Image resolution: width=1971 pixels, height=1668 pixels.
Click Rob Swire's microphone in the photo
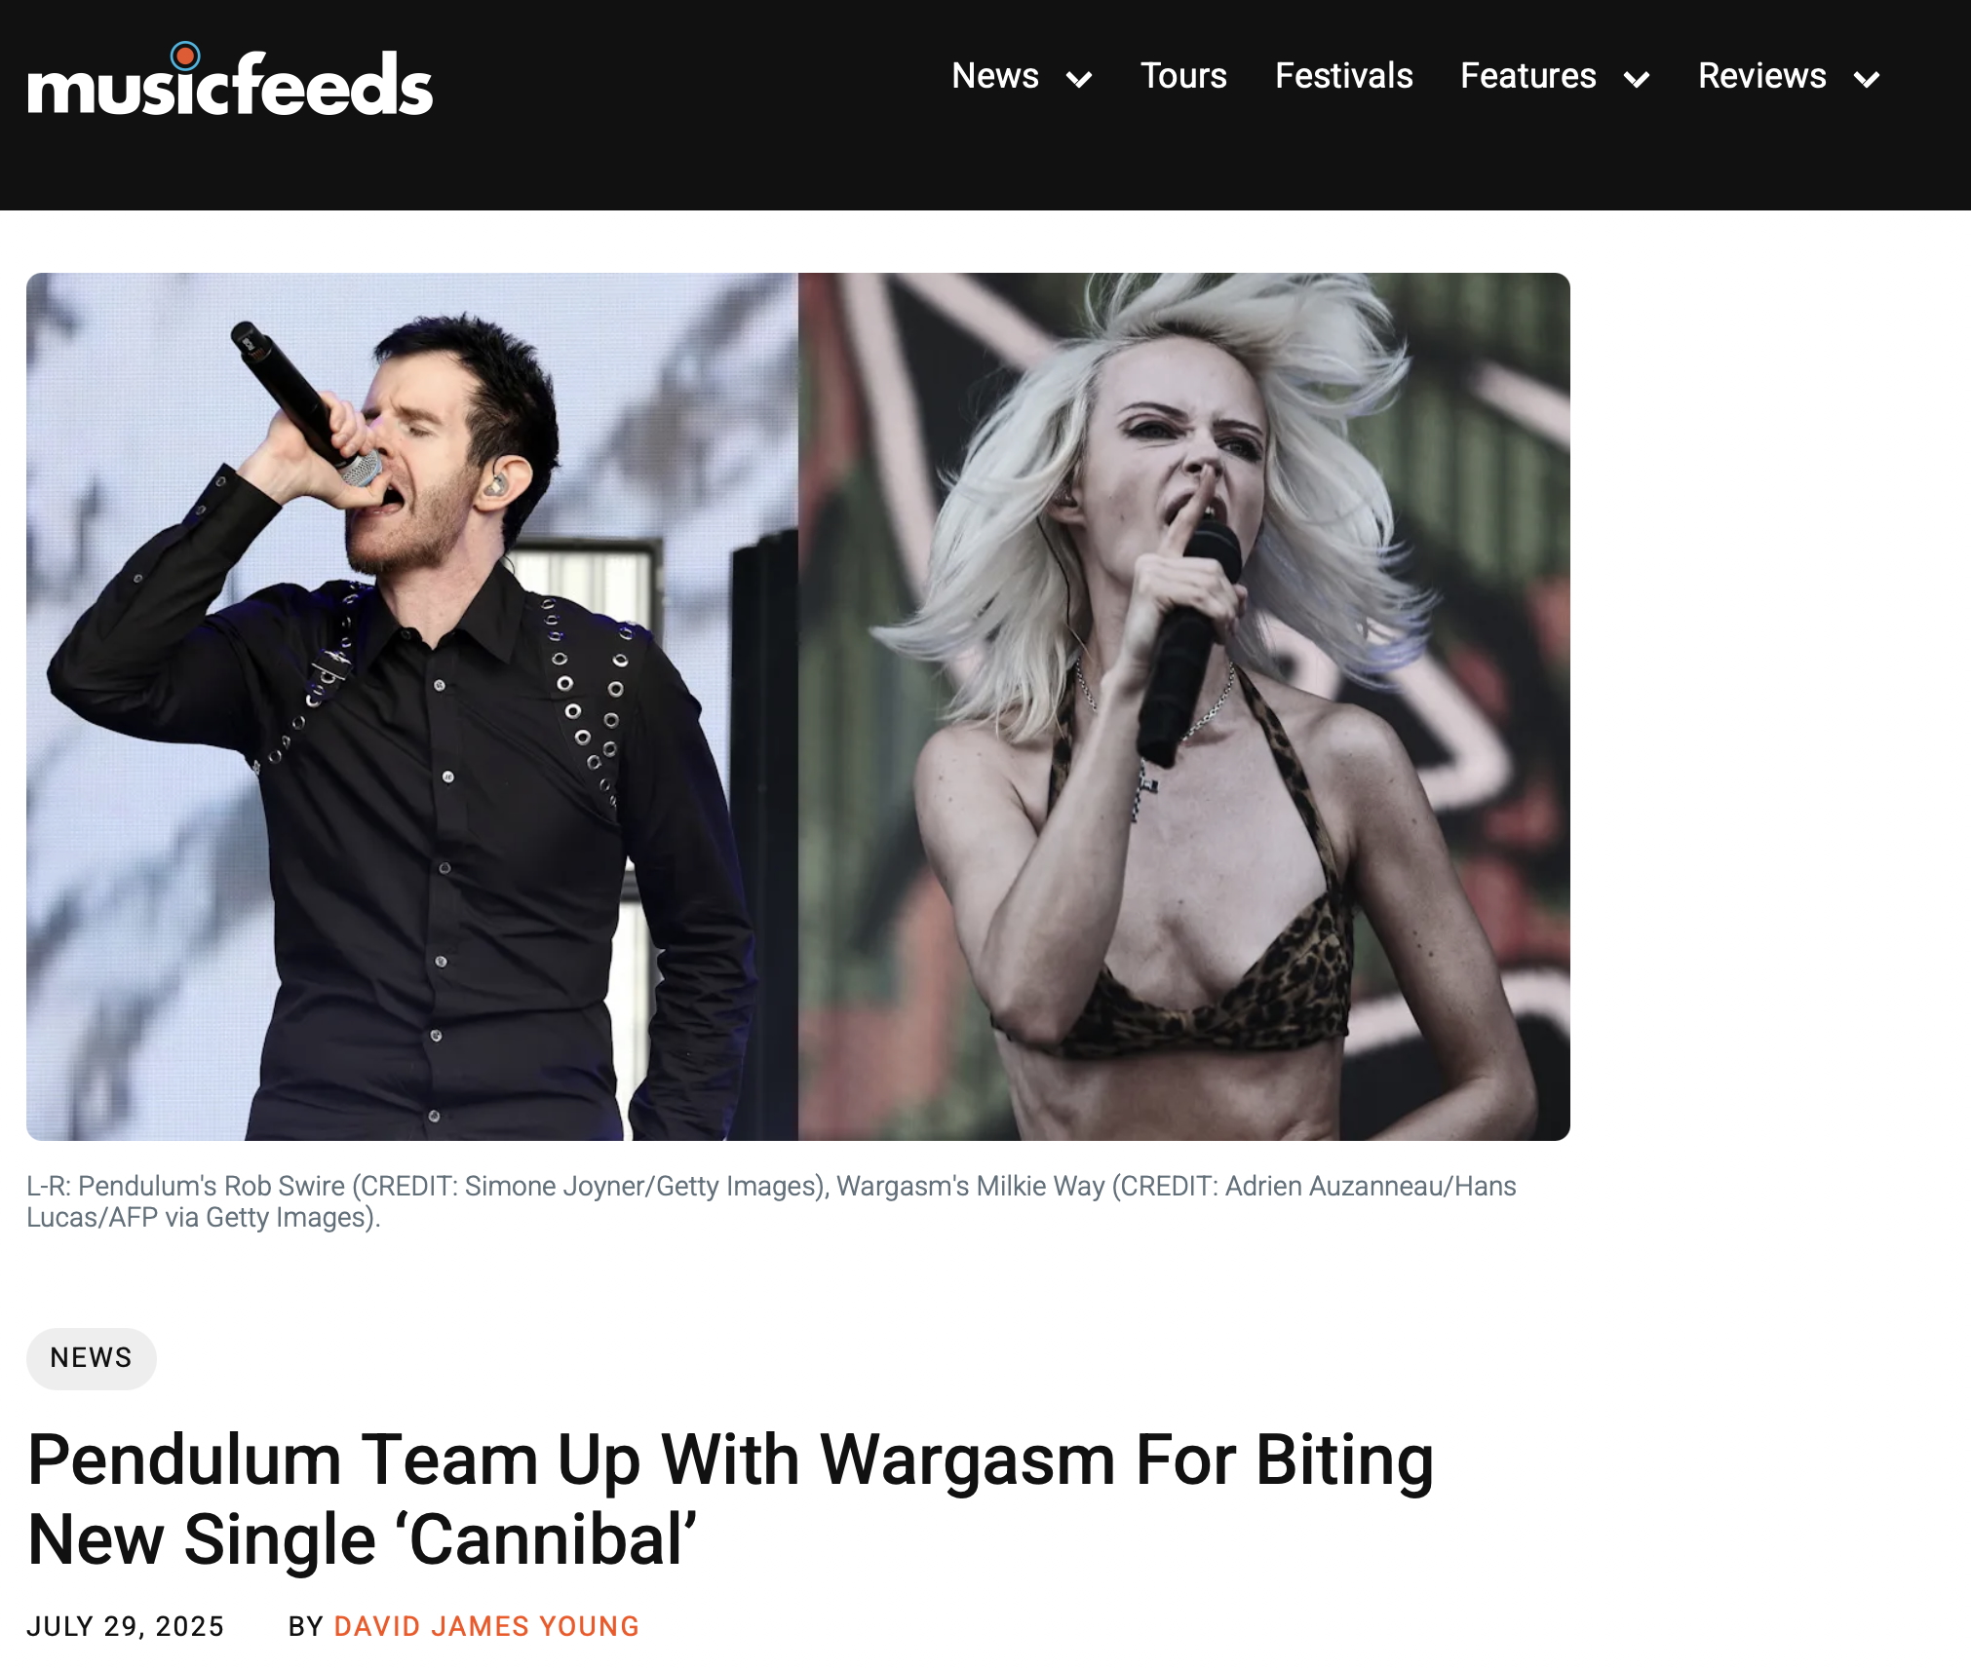click(x=304, y=401)
